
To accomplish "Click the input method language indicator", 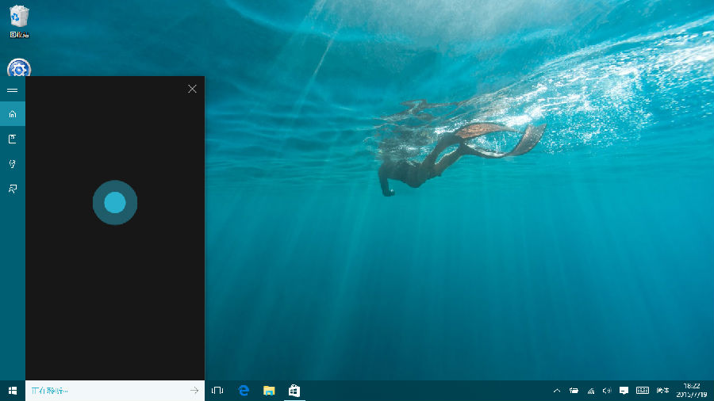I will (x=662, y=391).
